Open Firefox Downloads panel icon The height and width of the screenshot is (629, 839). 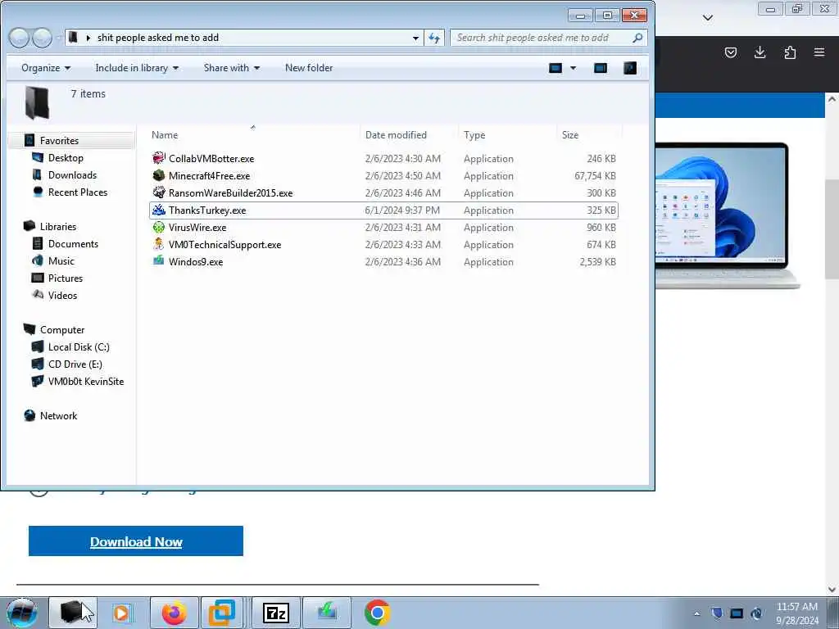tap(760, 52)
